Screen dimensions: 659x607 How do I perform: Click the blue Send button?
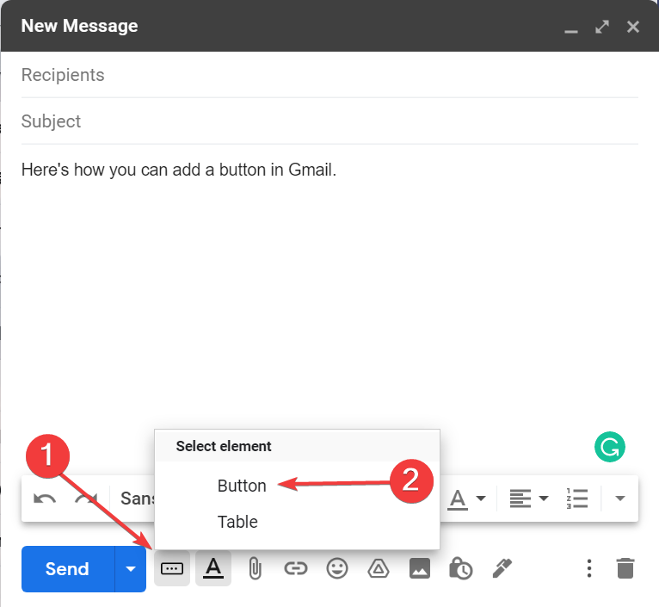67,568
